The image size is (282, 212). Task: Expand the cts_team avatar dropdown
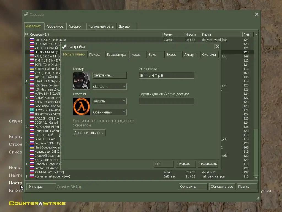[x=110, y=86]
